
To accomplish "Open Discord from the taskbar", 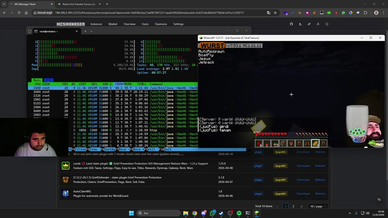I will click(203, 213).
